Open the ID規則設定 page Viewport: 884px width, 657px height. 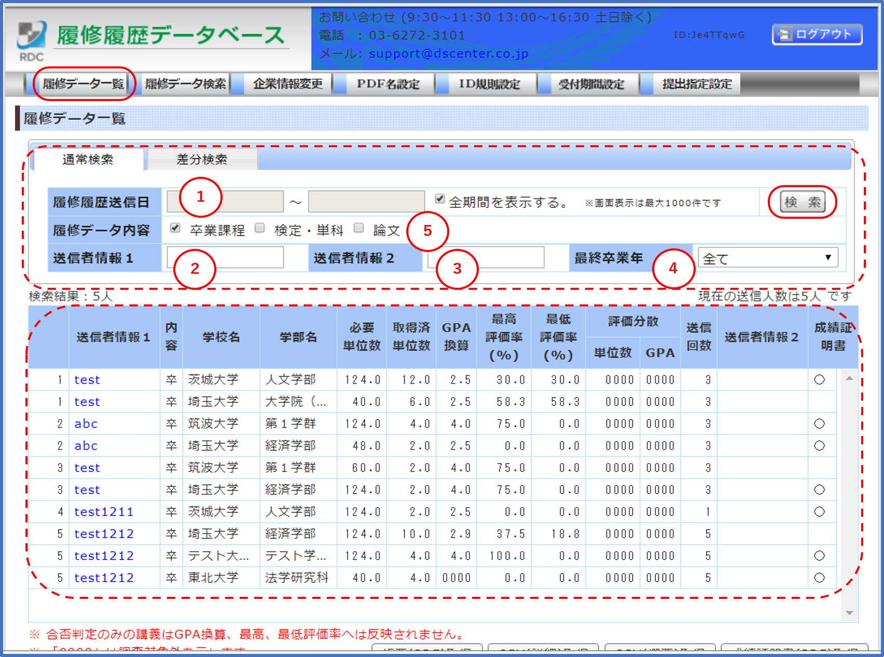point(487,83)
